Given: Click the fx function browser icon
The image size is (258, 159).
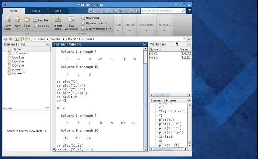Looking at the screenshot, I should tap(54, 149).
